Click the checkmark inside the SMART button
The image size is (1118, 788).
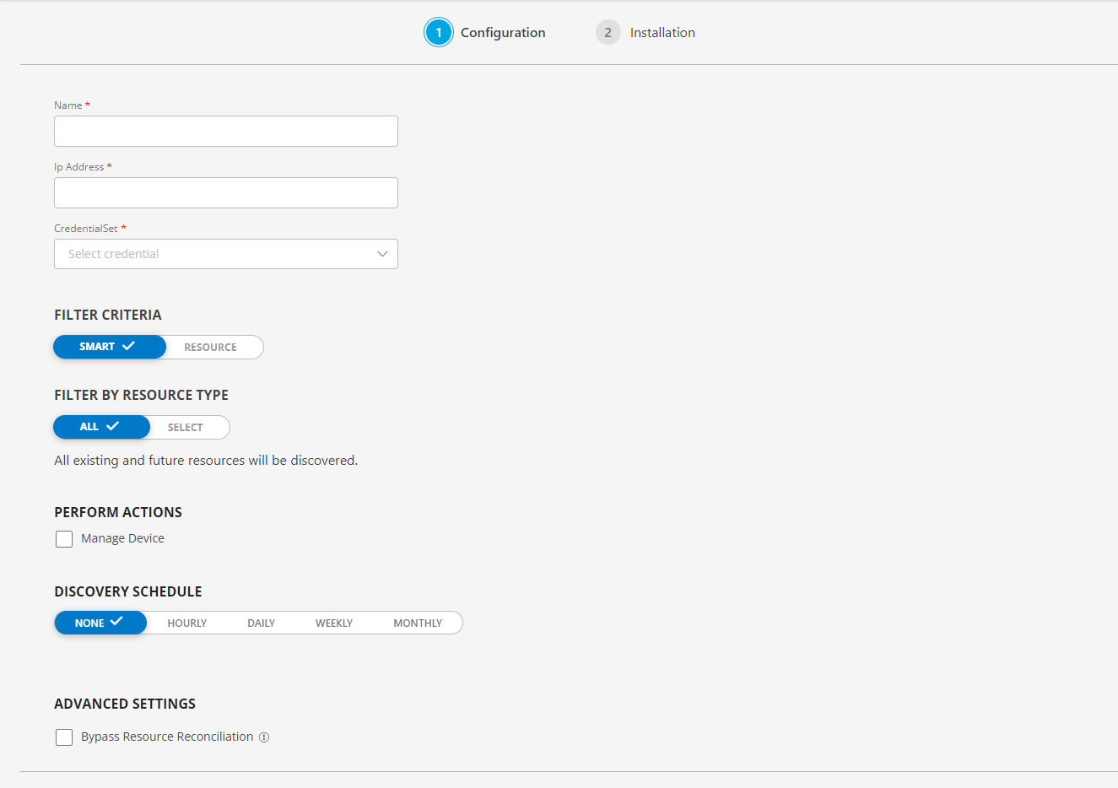point(130,346)
